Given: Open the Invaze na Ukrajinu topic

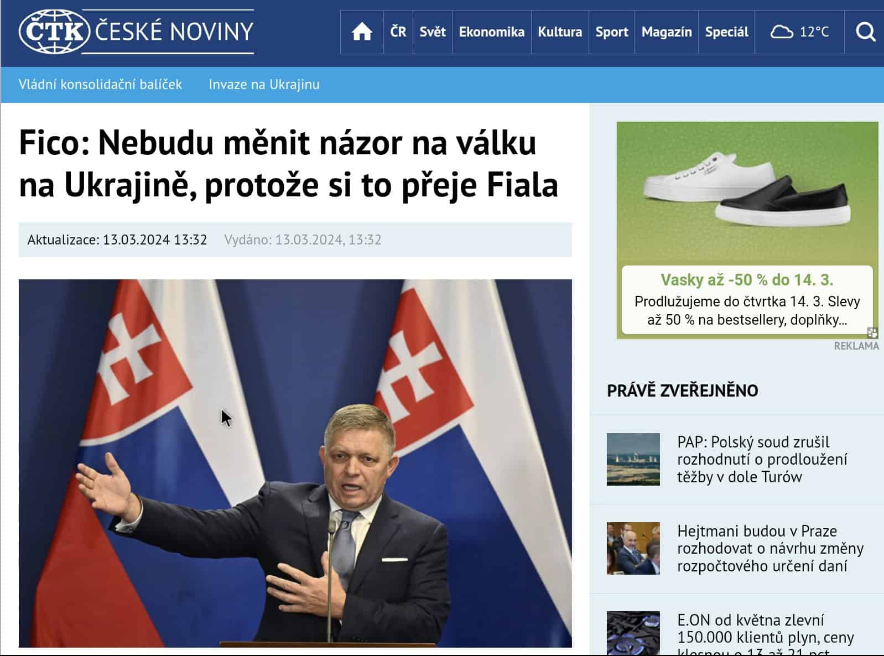Looking at the screenshot, I should click(264, 85).
